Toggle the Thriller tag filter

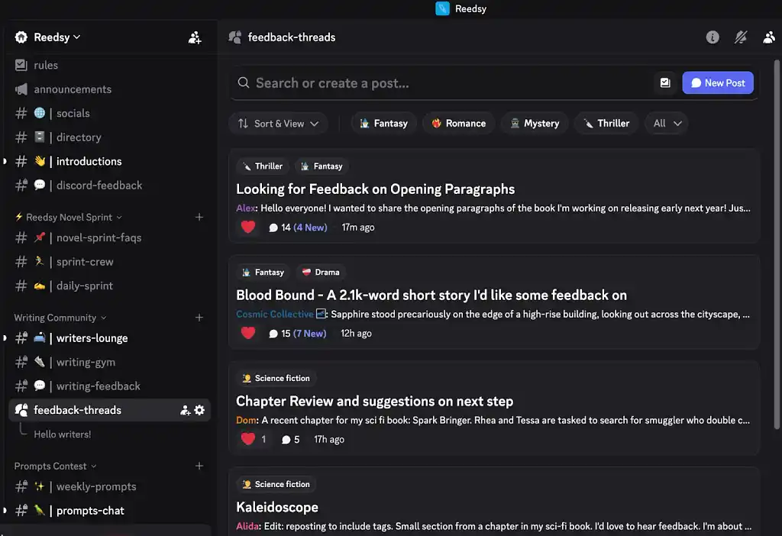[x=606, y=123]
